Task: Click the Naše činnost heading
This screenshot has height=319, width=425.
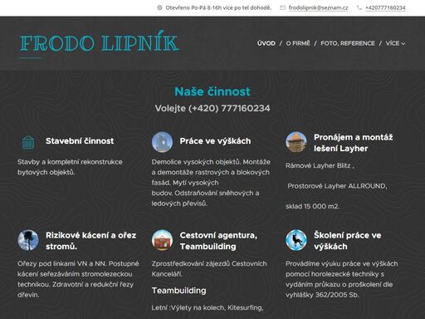Action: (212, 91)
